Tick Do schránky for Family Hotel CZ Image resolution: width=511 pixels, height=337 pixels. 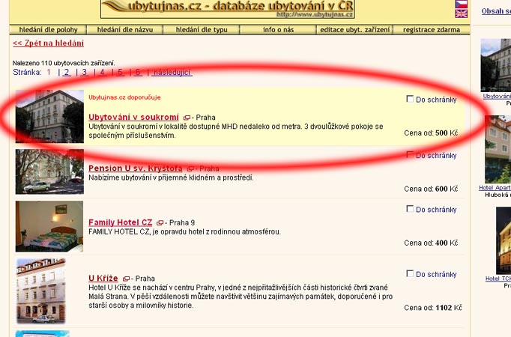[410, 210]
